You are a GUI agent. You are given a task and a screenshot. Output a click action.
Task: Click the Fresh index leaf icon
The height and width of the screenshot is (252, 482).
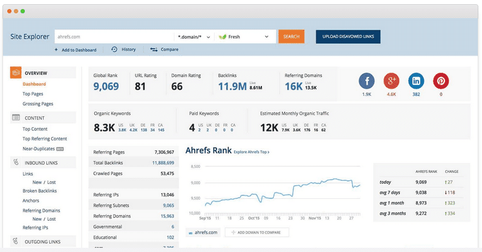click(x=223, y=37)
